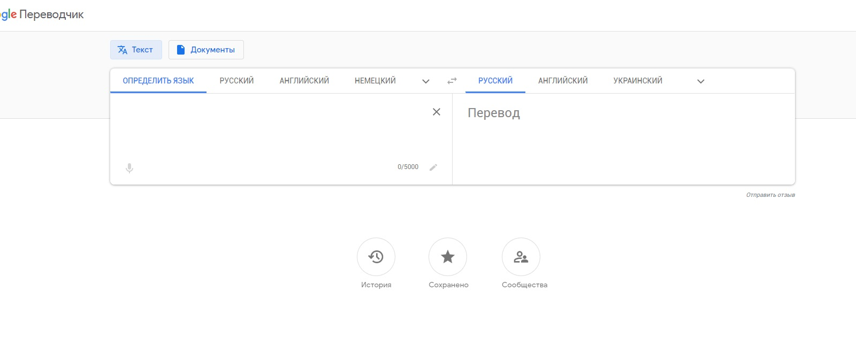This screenshot has height=344, width=856.
Task: Choose Английский as source language
Action: [x=304, y=81]
